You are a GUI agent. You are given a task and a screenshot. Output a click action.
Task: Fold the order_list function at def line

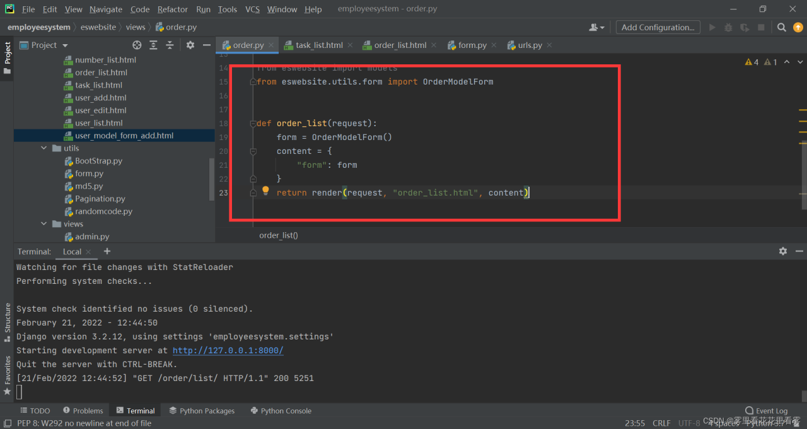(x=253, y=124)
